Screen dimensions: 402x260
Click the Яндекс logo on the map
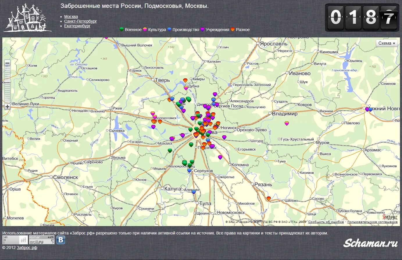390,217
